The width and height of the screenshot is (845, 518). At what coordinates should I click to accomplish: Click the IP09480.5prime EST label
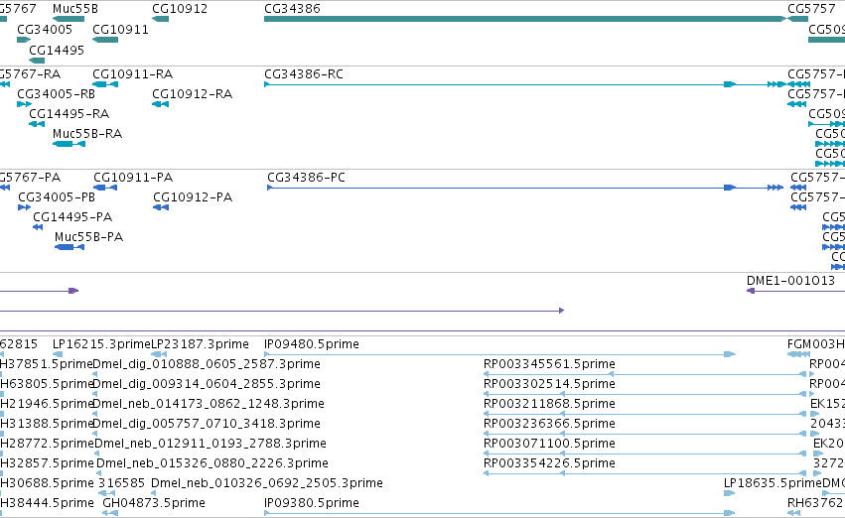click(312, 344)
